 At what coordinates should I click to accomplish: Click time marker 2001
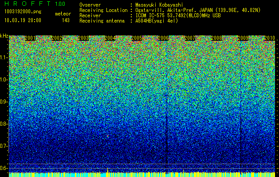coord(30,38)
